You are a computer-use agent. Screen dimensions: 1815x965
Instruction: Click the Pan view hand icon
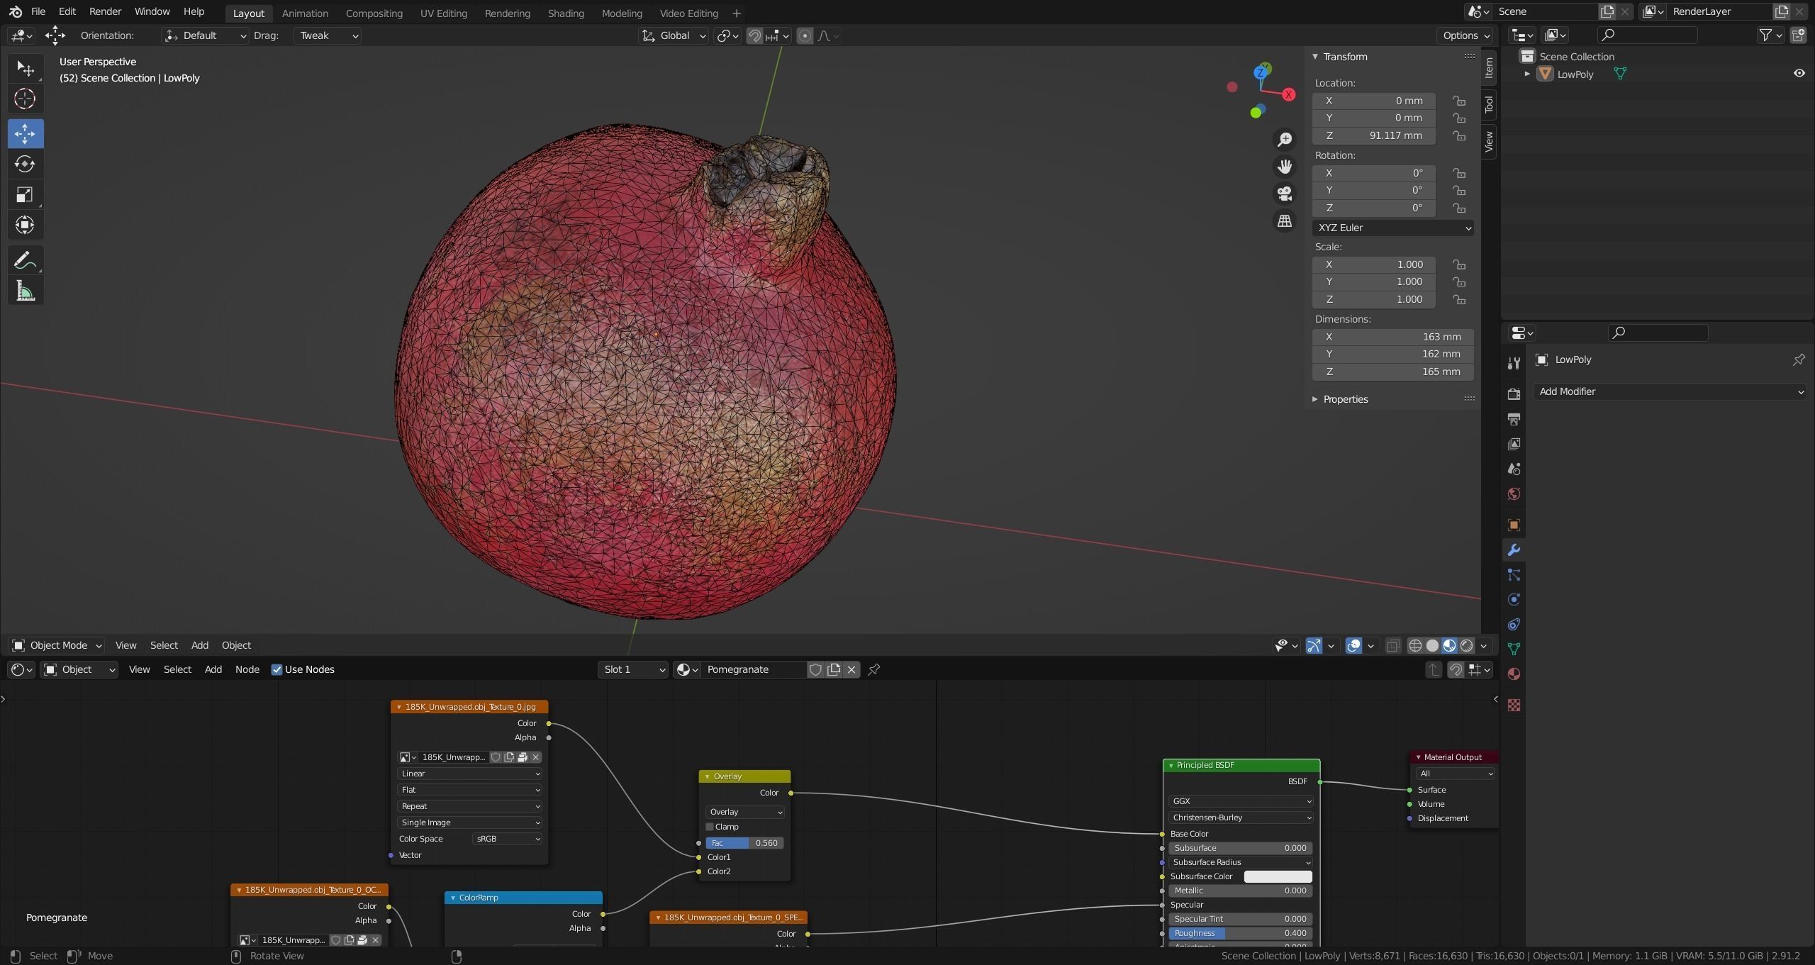pos(1284,167)
